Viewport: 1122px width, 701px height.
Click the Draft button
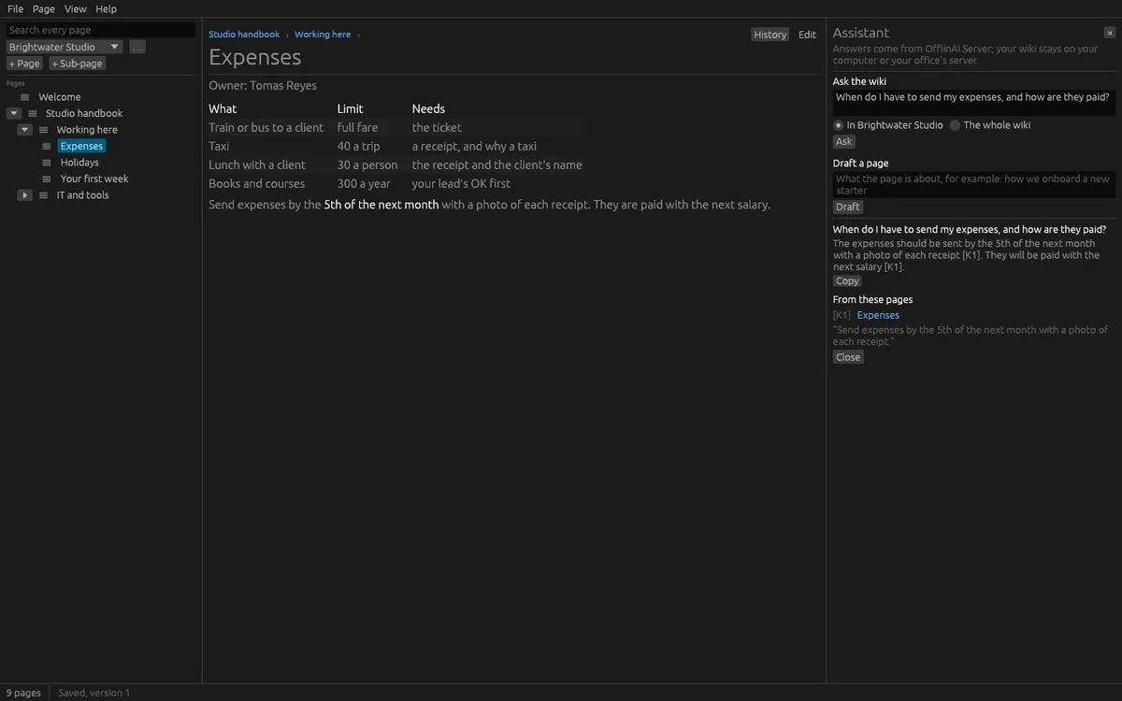[848, 207]
